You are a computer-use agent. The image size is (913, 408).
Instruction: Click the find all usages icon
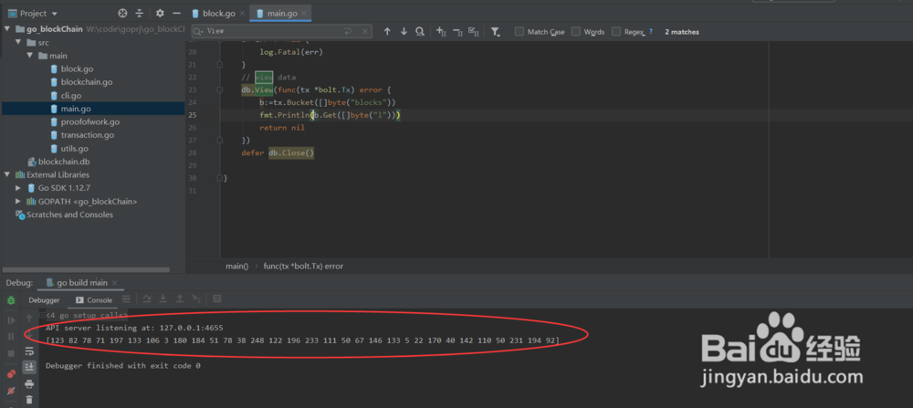tap(420, 32)
